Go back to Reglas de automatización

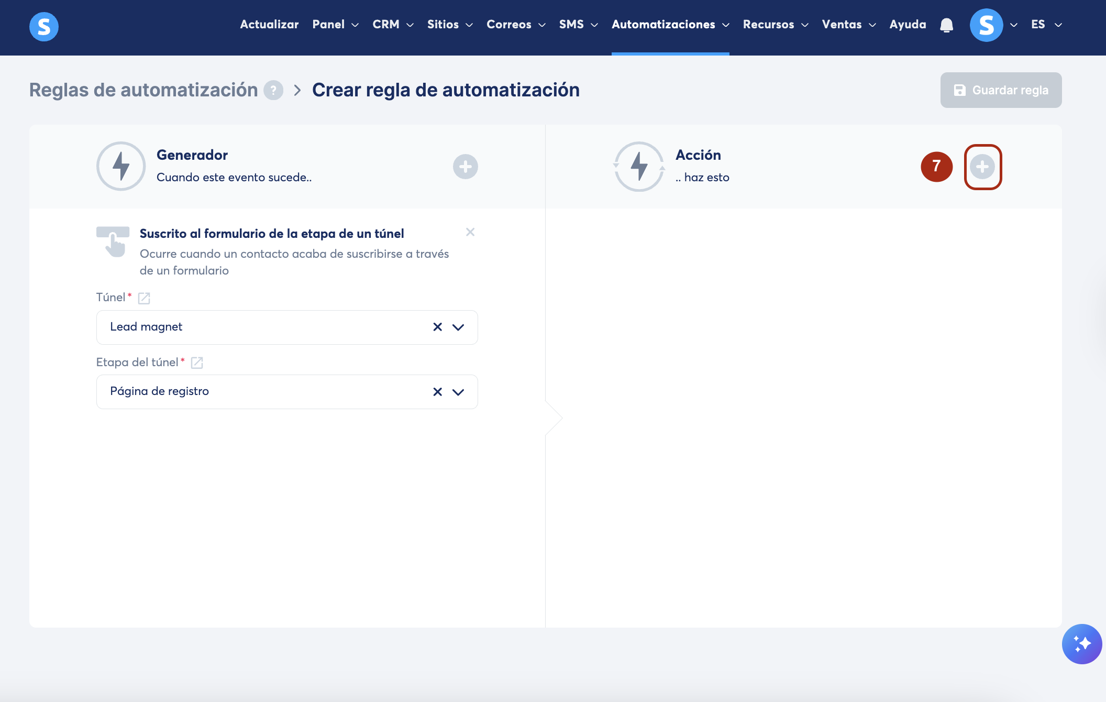coord(143,90)
